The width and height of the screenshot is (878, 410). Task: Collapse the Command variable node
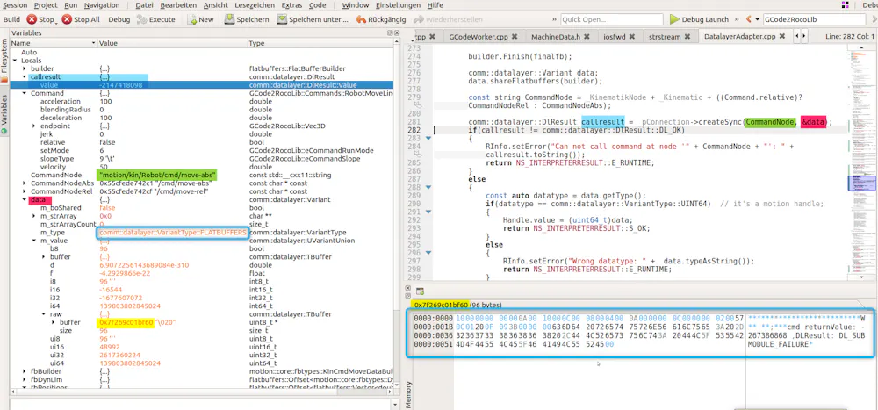[x=25, y=93]
